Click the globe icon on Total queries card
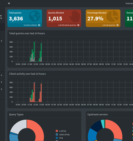This screenshot has height=141, width=133. 34,16
